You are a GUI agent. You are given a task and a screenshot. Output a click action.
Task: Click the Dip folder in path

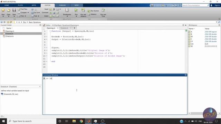coord(25,22)
